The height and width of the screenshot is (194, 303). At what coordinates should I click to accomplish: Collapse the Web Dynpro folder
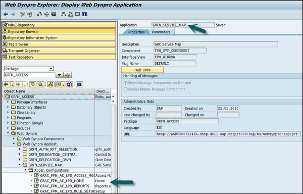pos(8,133)
